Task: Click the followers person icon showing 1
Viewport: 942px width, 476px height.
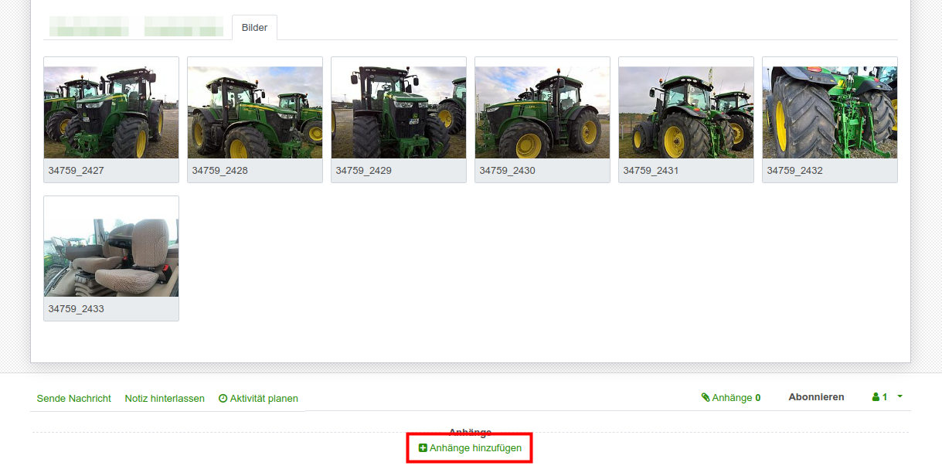Action: (x=876, y=397)
